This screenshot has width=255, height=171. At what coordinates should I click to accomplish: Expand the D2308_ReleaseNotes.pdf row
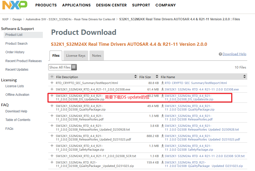click(x=52, y=116)
